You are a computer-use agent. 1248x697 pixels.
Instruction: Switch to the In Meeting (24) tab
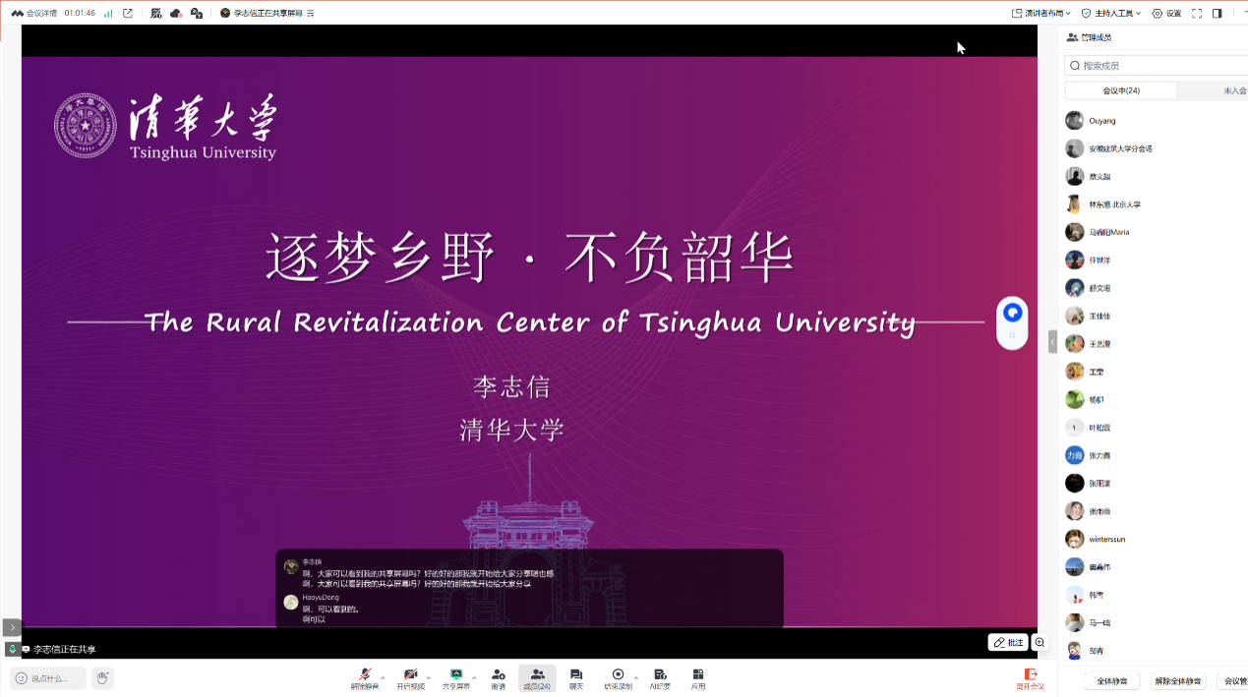1121,90
